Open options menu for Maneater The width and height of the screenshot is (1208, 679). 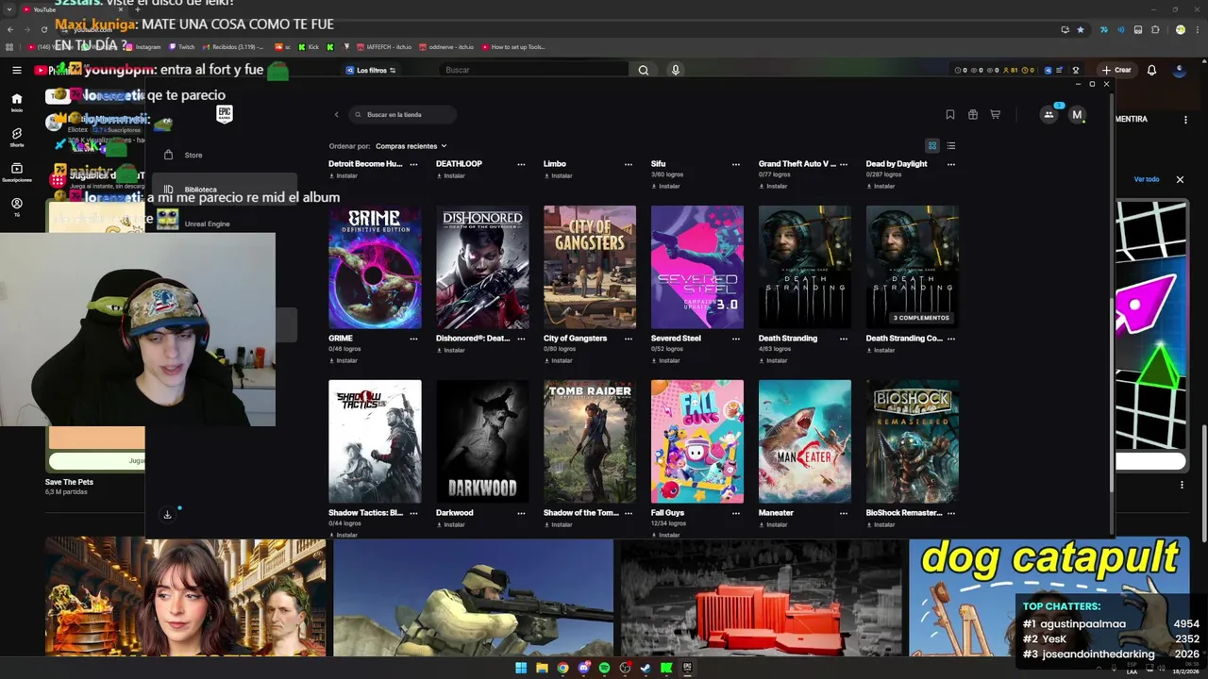(844, 513)
